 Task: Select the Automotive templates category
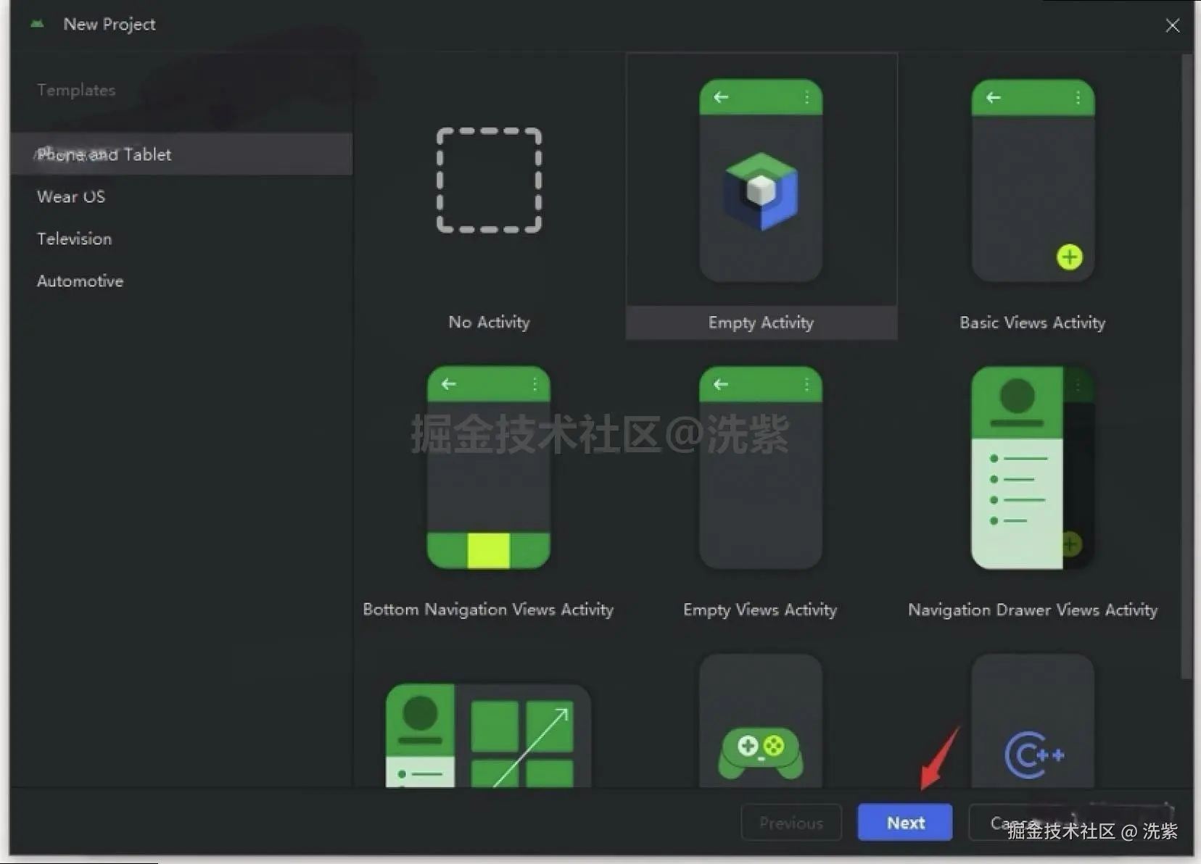coord(80,281)
